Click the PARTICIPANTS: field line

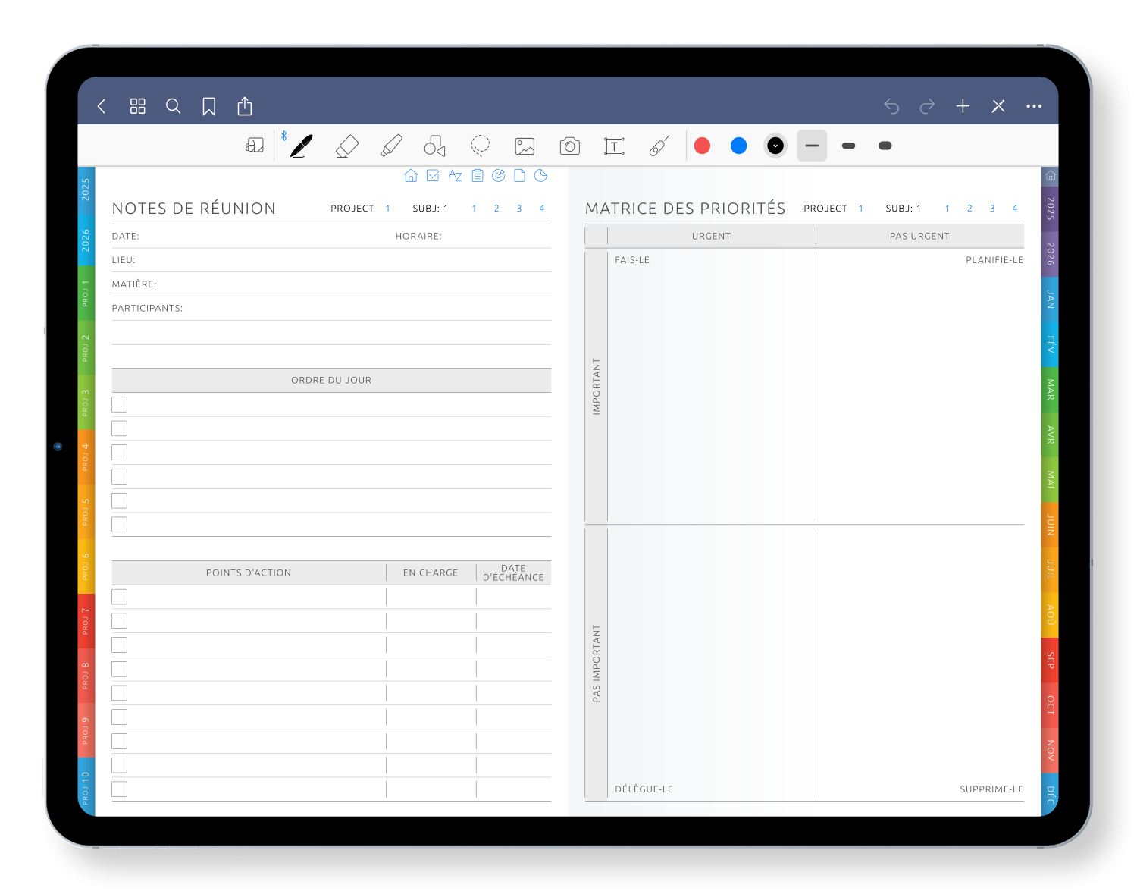tap(331, 309)
